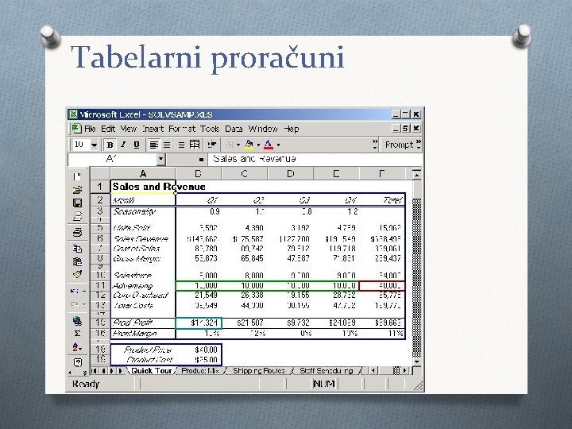The image size is (572, 429).
Task: Switch to the Shipping Routes sheet tab
Action: click(259, 371)
